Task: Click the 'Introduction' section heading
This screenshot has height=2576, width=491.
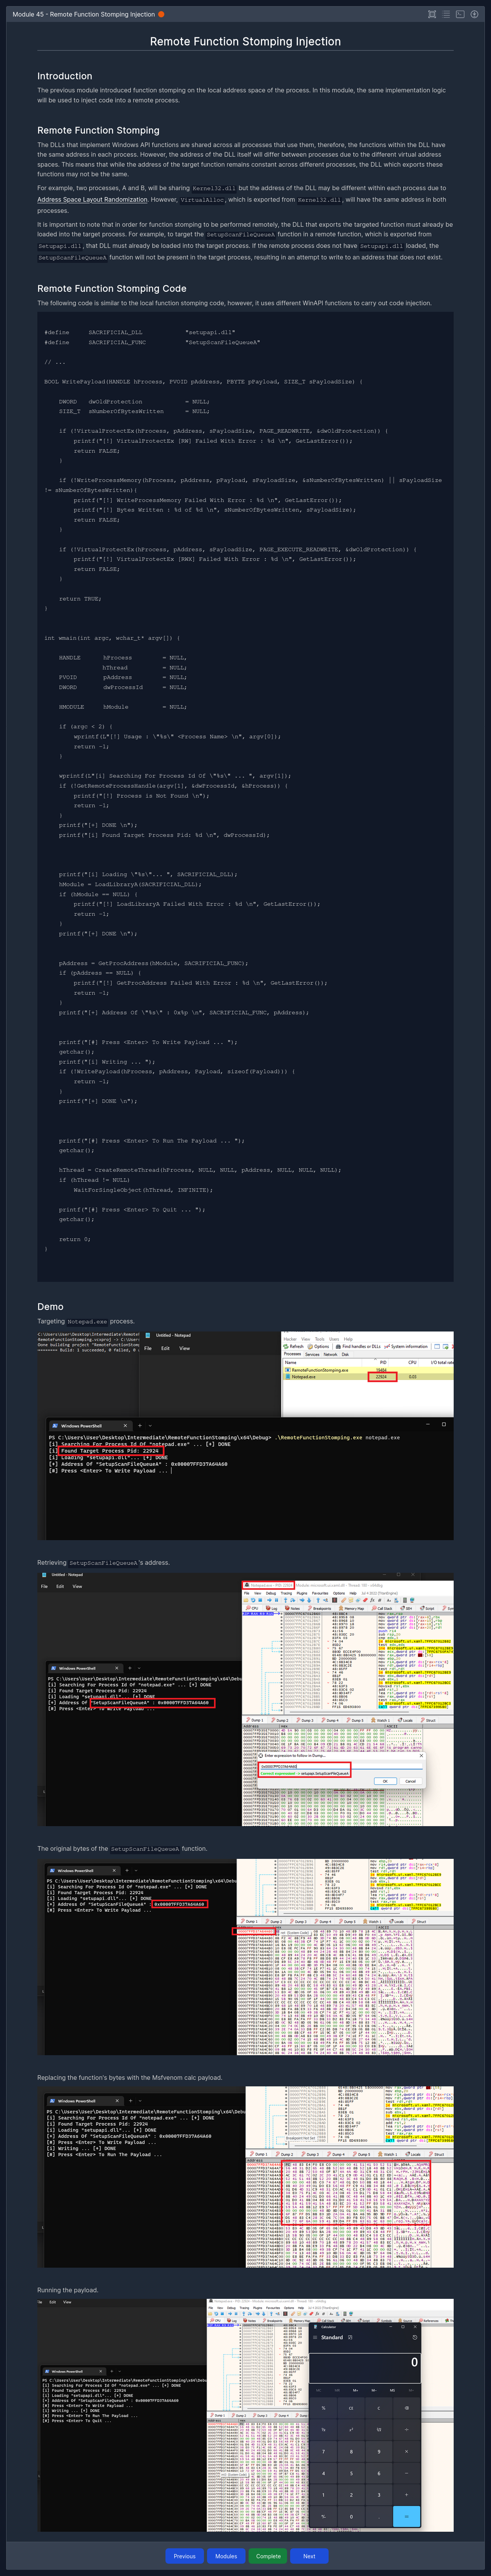Action: (65, 76)
